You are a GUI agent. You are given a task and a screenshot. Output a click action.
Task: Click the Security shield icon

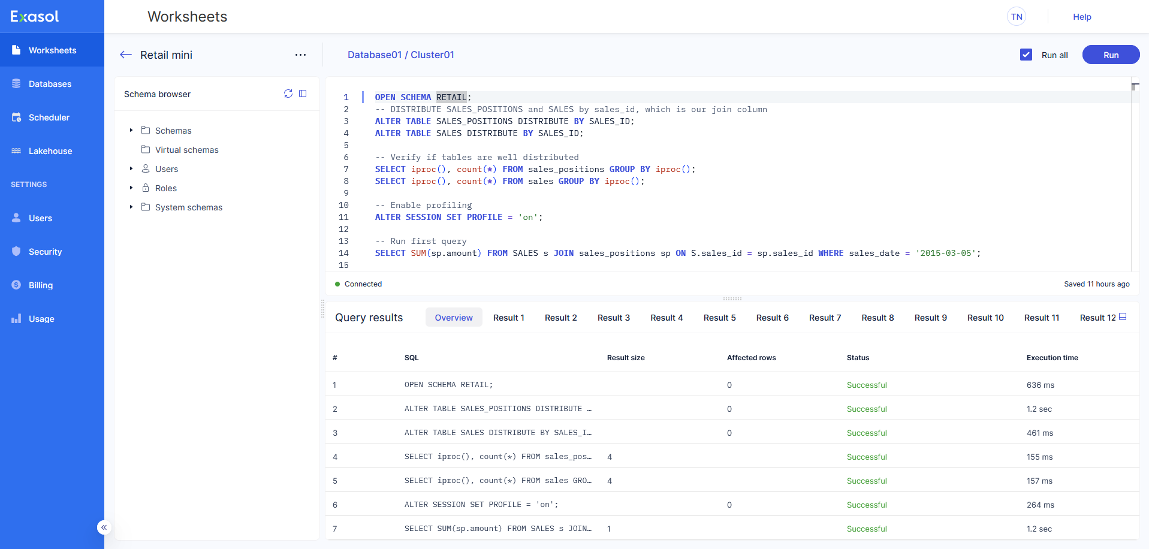pyautogui.click(x=16, y=251)
